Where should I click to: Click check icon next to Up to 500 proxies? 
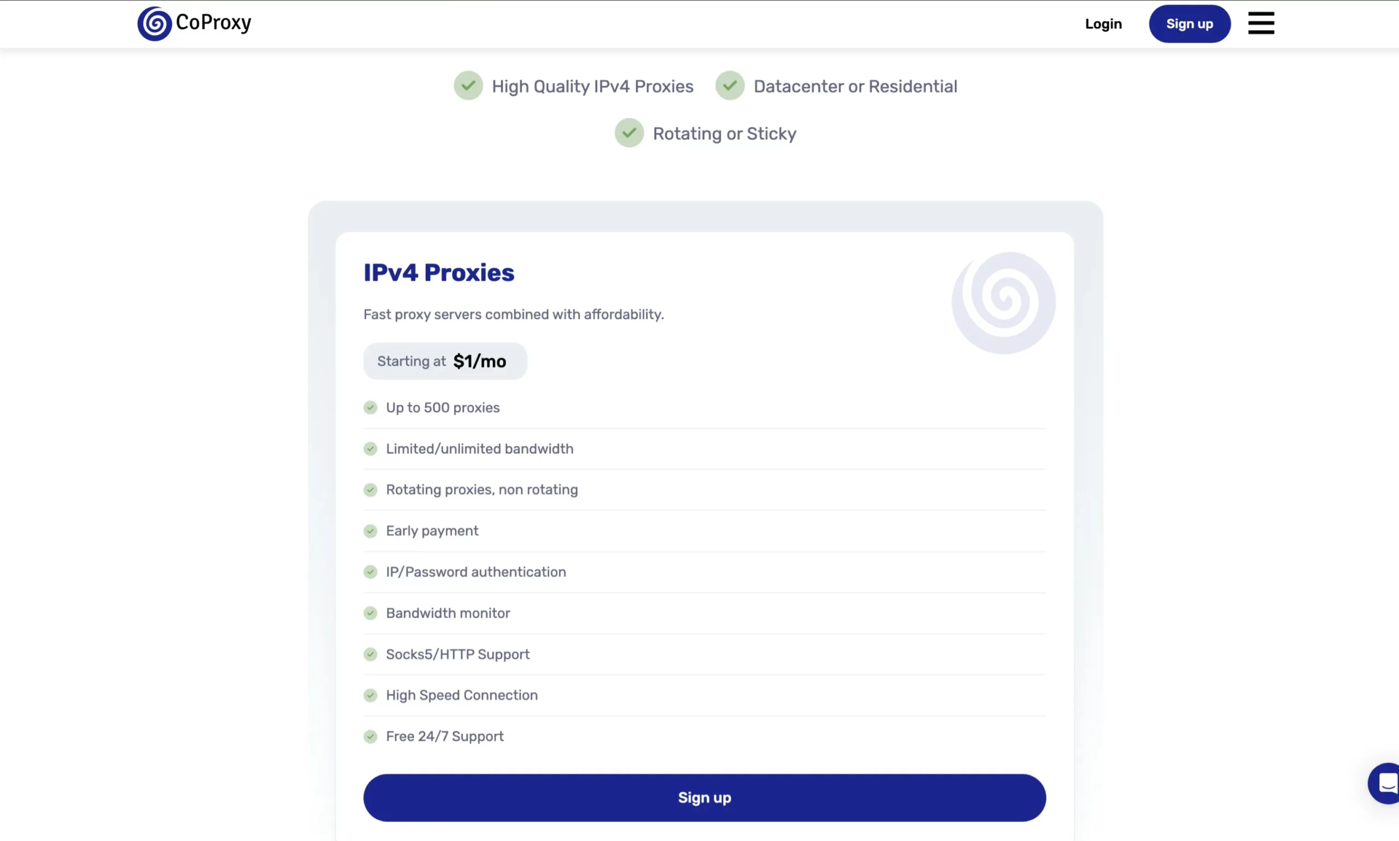coord(371,407)
